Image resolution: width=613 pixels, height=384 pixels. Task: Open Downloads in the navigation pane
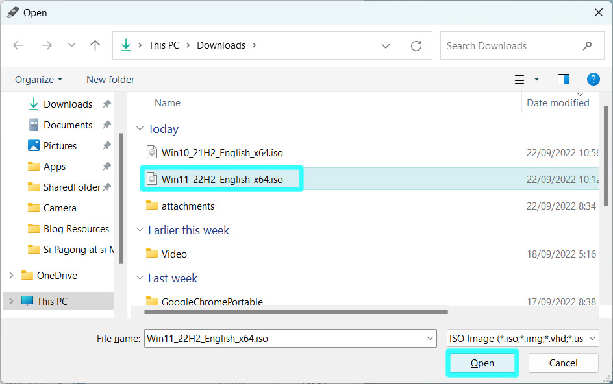click(x=68, y=104)
